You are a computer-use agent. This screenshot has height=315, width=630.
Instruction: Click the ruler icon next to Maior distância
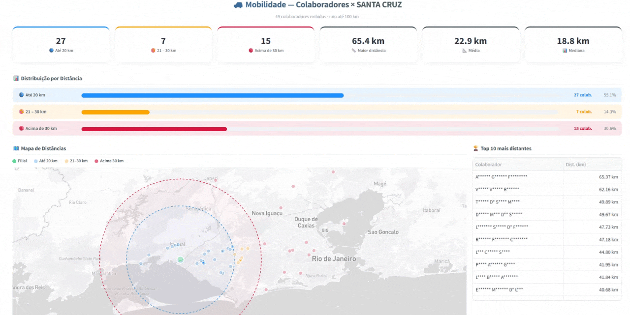pos(354,51)
